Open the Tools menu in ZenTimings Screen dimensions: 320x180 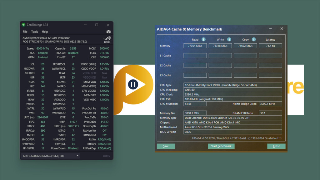[34, 32]
